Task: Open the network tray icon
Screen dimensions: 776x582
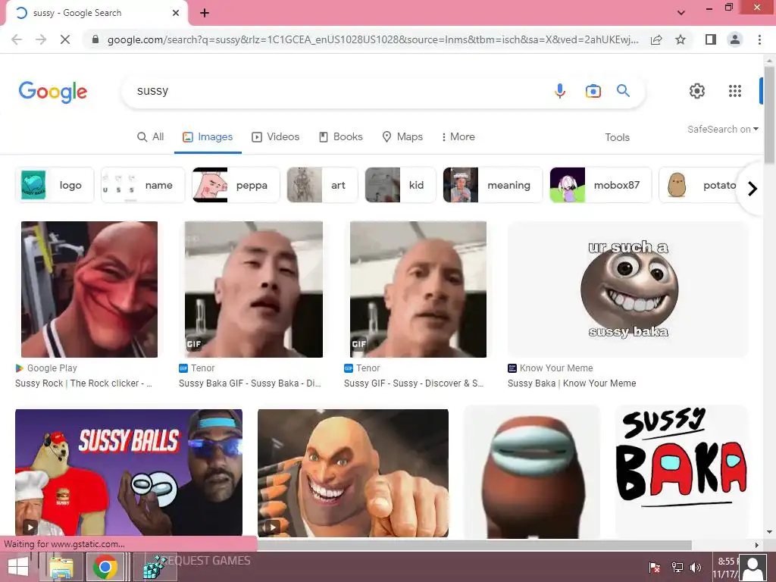Action: click(677, 568)
